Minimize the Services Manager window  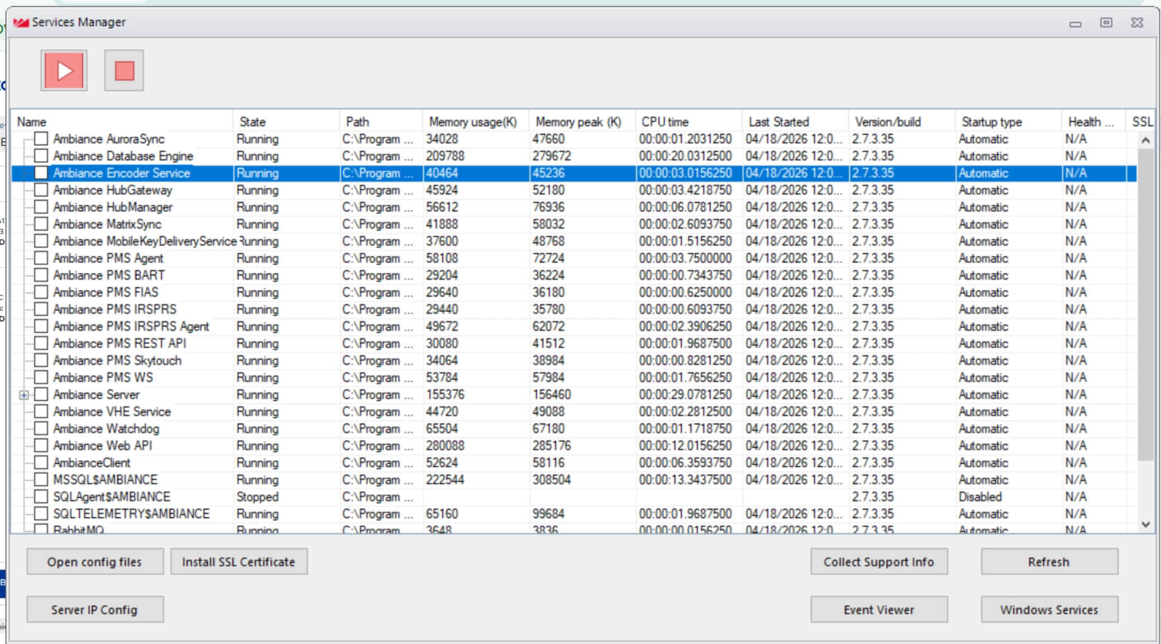[x=1075, y=23]
